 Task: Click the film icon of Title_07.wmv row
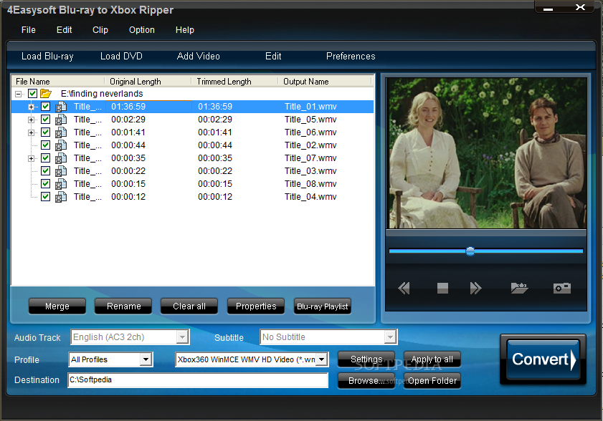pyautogui.click(x=61, y=158)
